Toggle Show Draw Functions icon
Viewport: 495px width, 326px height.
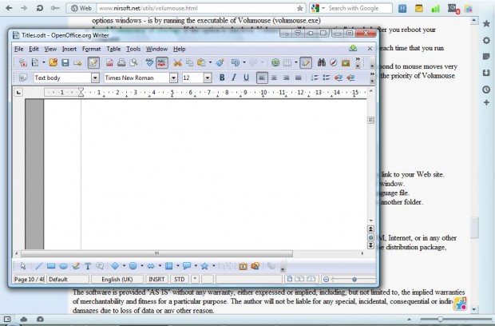point(306,62)
